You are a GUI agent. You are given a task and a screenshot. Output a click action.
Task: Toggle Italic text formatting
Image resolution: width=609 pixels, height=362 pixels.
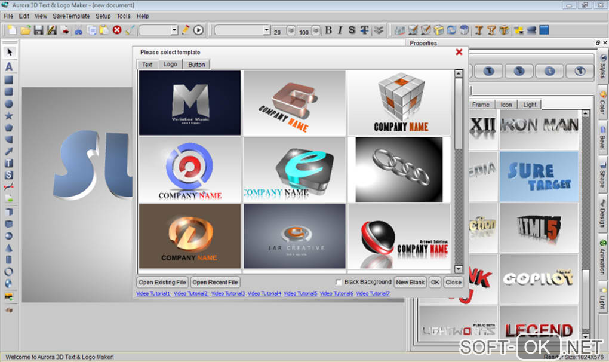pyautogui.click(x=340, y=30)
